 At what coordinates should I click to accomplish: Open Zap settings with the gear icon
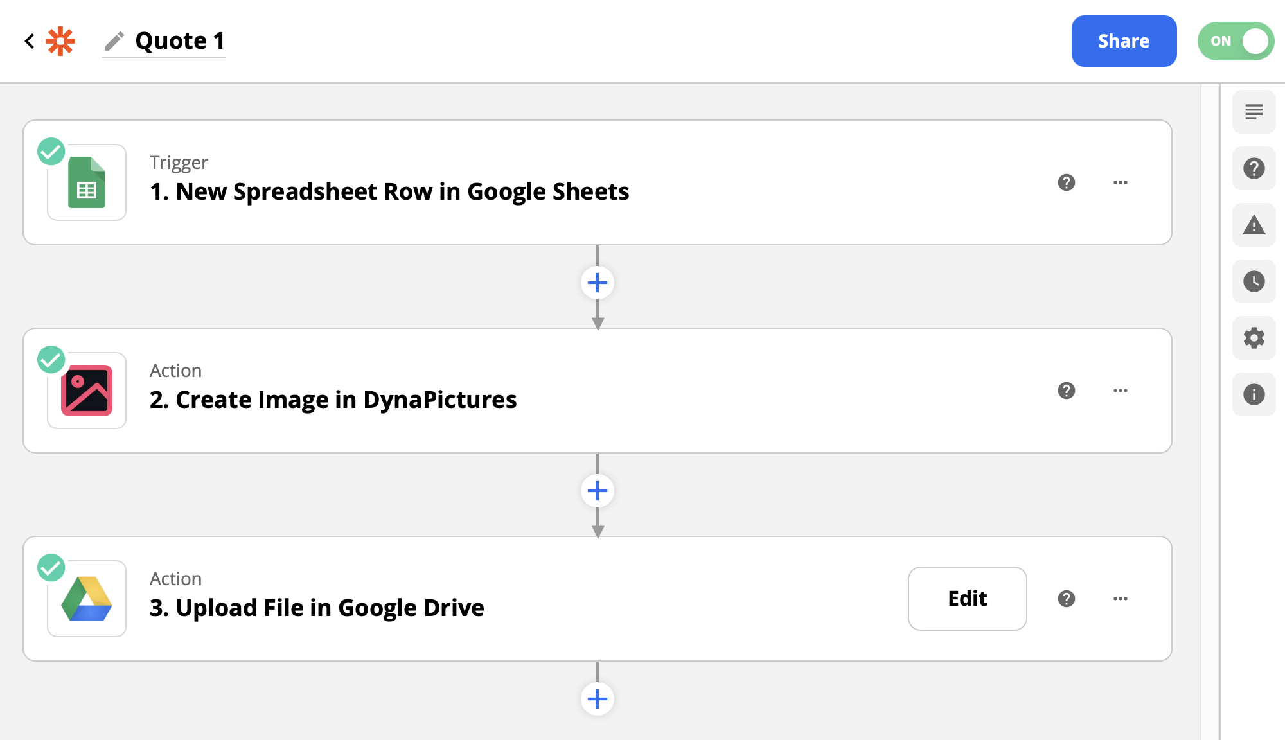click(x=1254, y=338)
